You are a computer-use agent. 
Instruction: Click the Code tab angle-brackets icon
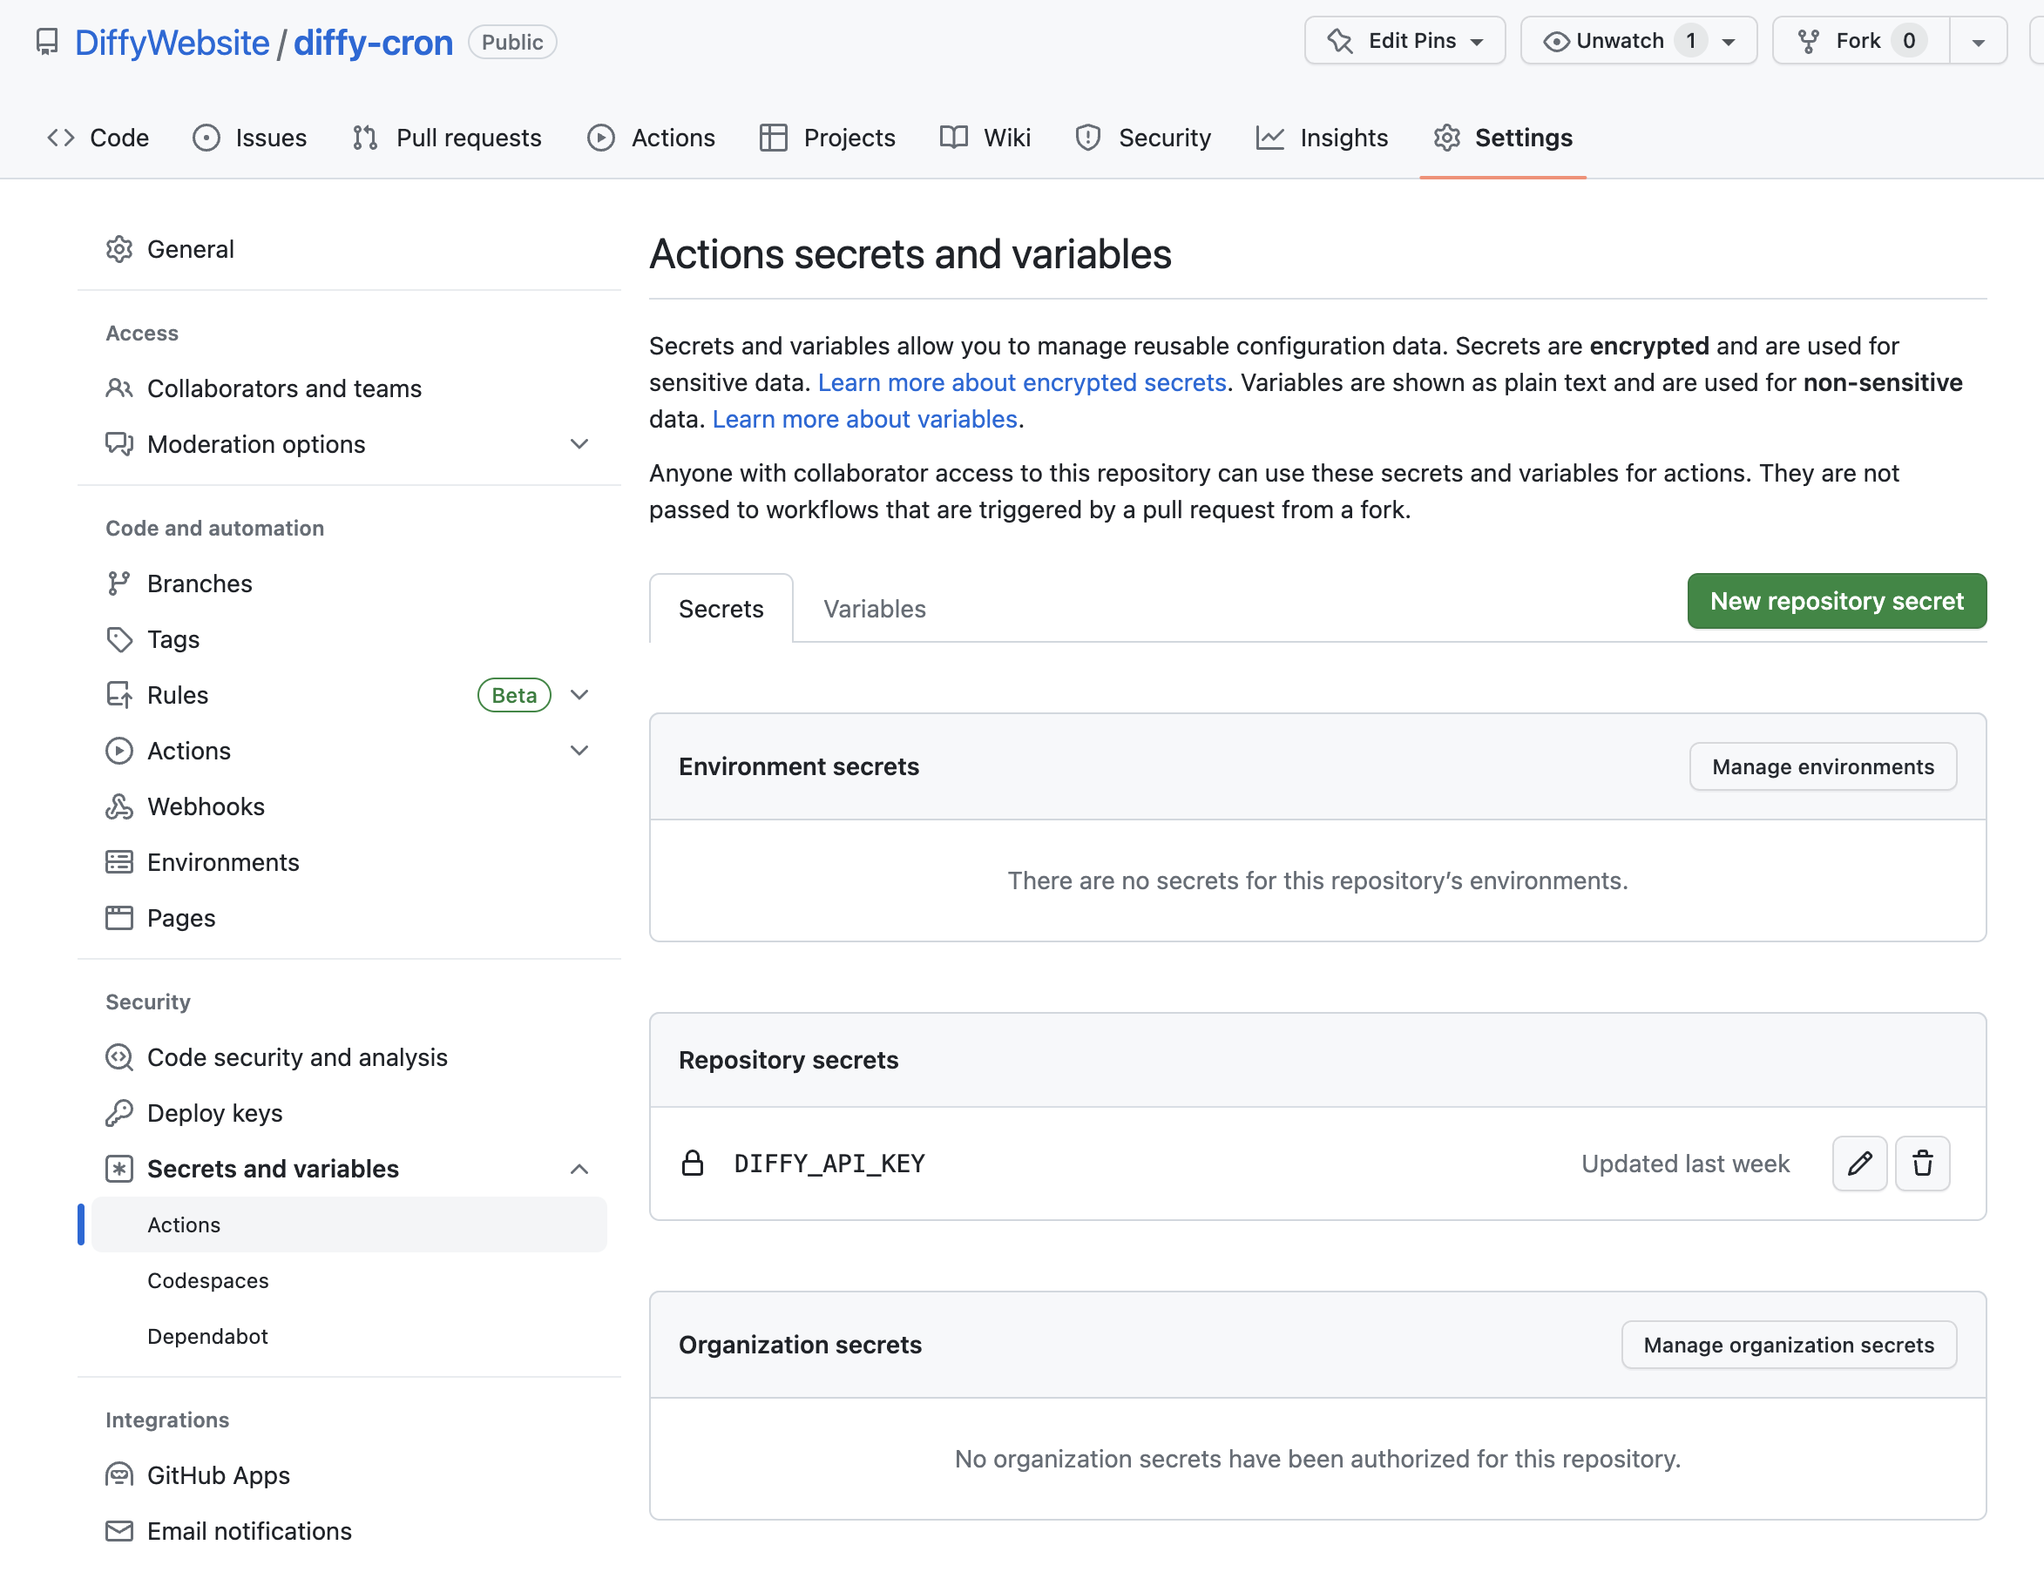coord(61,138)
